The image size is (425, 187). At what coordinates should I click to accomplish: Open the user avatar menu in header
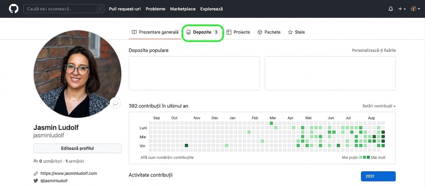415,9
